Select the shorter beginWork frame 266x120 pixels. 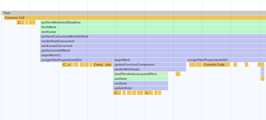149,60
